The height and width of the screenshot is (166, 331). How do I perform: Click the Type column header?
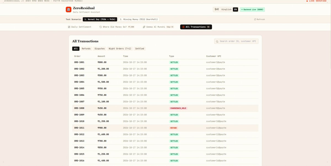172,56
